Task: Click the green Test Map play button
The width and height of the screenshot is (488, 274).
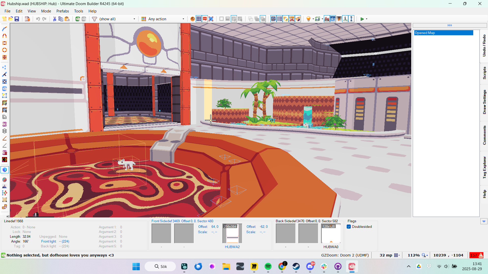Action: coord(362,19)
